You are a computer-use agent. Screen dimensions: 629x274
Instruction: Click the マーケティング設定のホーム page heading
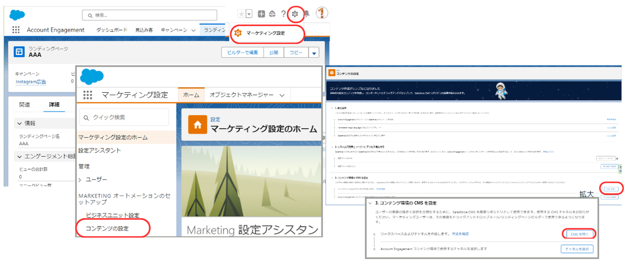tap(264, 129)
